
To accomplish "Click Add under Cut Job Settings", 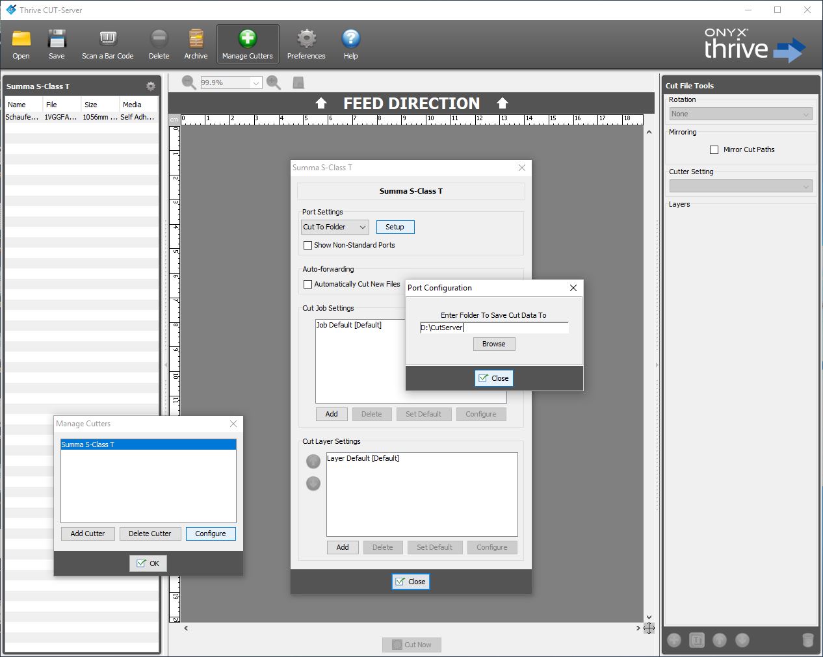I will 332,414.
